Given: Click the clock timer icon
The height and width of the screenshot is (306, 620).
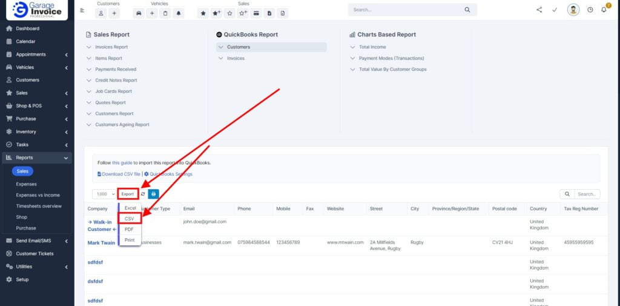Looking at the screenshot, I should (x=590, y=10).
